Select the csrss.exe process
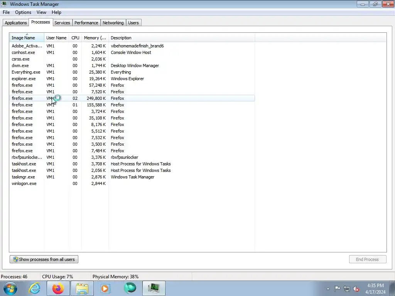Viewport: 395px width, 296px height. [x=132, y=59]
